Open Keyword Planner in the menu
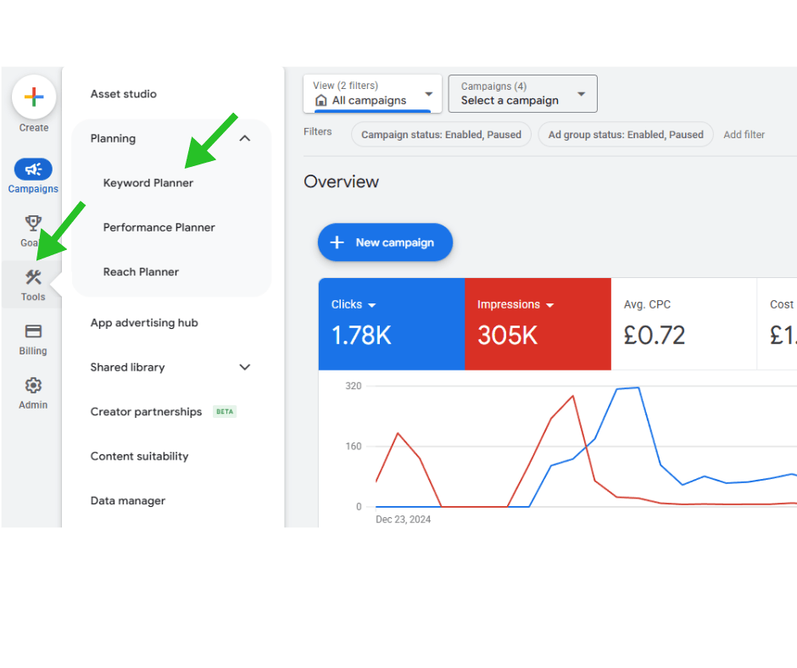 [148, 183]
